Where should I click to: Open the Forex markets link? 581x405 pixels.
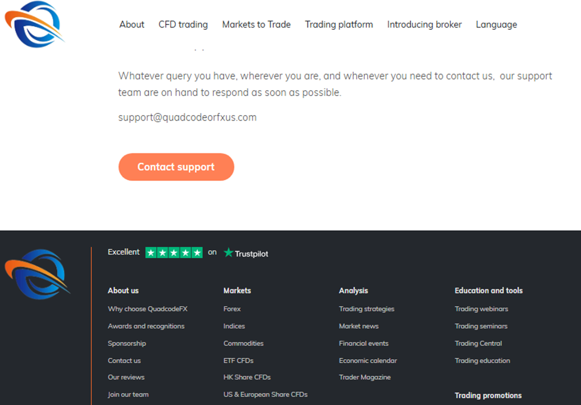coord(232,309)
